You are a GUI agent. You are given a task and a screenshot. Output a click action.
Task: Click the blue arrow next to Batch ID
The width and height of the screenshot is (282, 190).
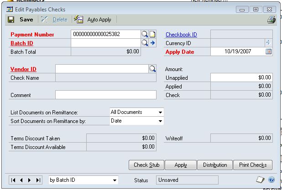tap(152, 43)
